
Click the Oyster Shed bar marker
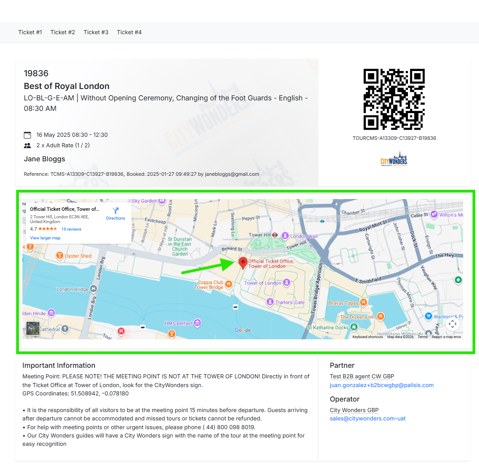[60, 255]
